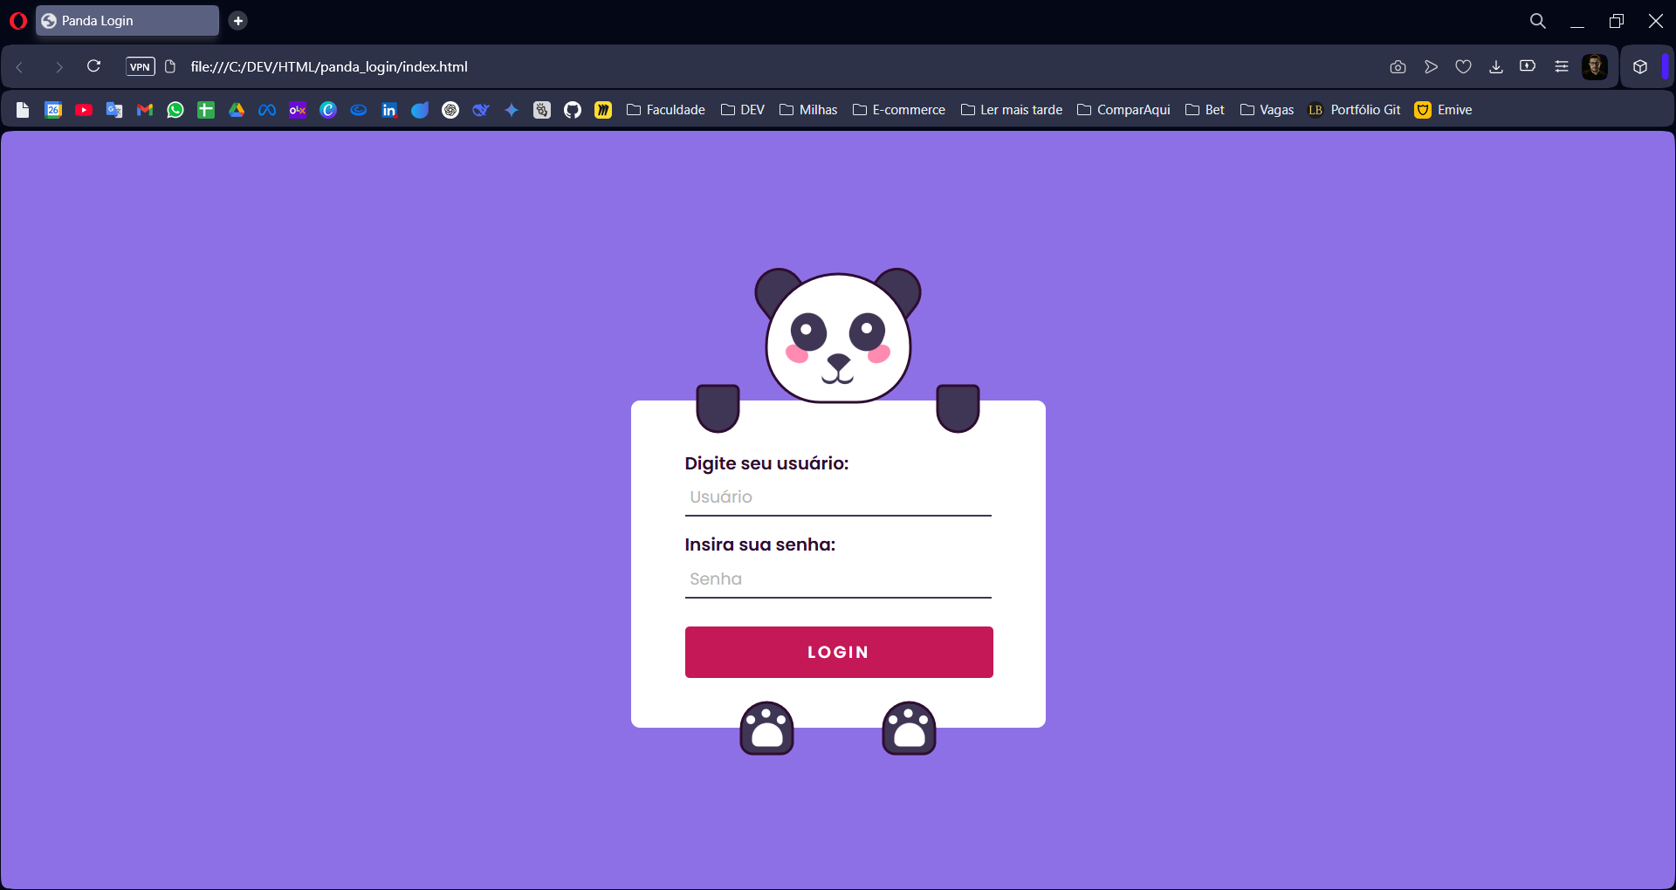Viewport: 1676px width, 890px height.
Task: Toggle the battery saver icon
Action: (x=1528, y=66)
